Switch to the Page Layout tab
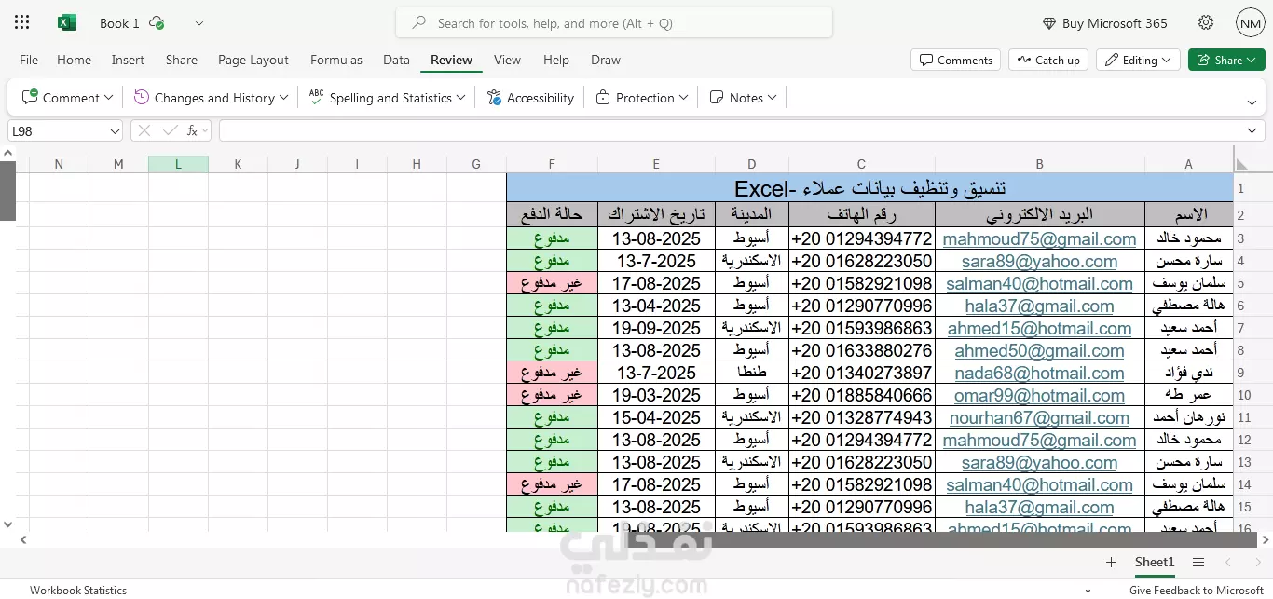The width and height of the screenshot is (1273, 599). pyautogui.click(x=253, y=60)
